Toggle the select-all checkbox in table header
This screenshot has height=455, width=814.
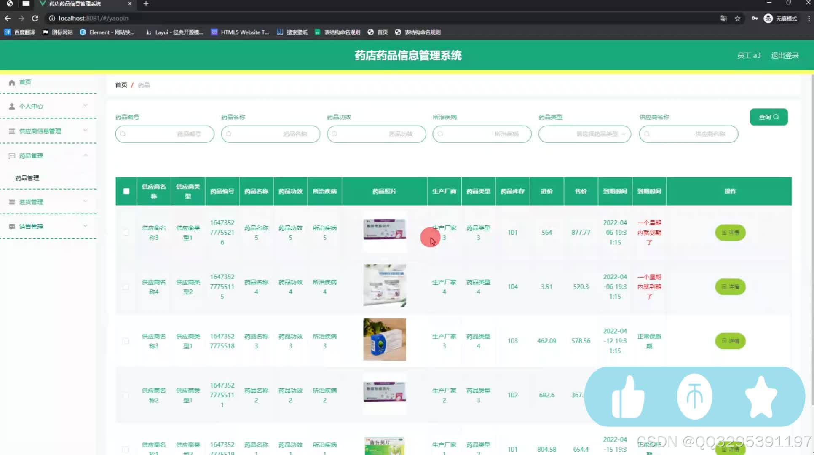tap(126, 191)
